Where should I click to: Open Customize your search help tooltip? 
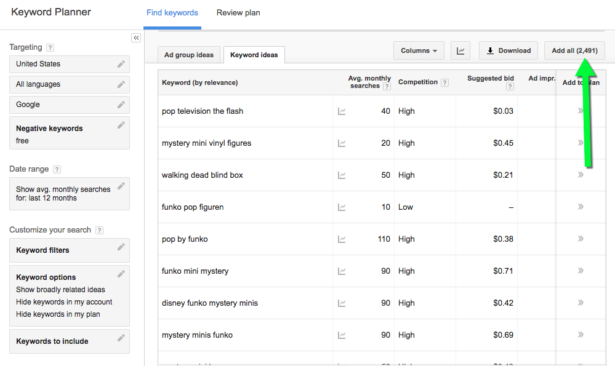tap(99, 231)
